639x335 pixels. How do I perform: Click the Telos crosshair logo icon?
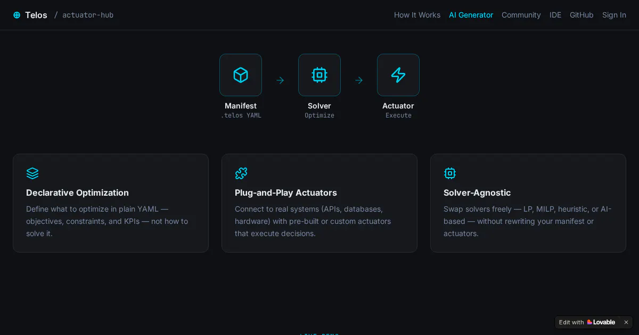coord(17,15)
